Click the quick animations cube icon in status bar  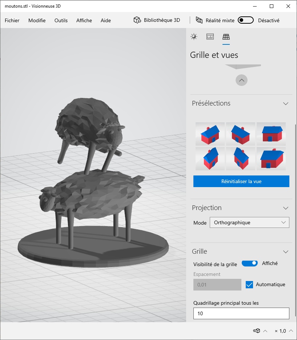(x=257, y=331)
